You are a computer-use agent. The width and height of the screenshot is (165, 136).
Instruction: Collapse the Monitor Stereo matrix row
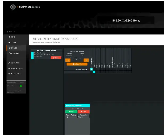point(86,69)
